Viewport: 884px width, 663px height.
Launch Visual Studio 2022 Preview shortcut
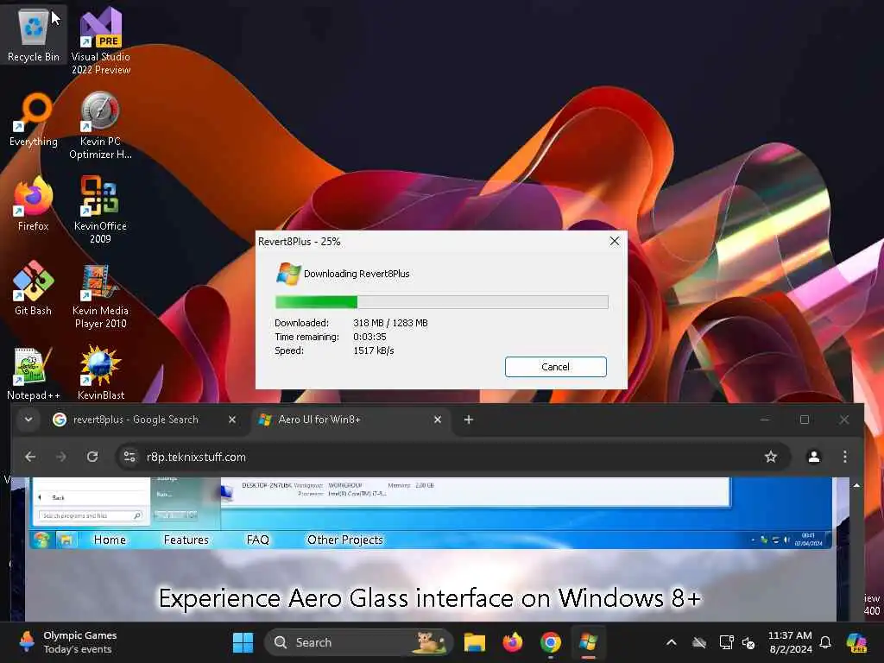tap(101, 41)
